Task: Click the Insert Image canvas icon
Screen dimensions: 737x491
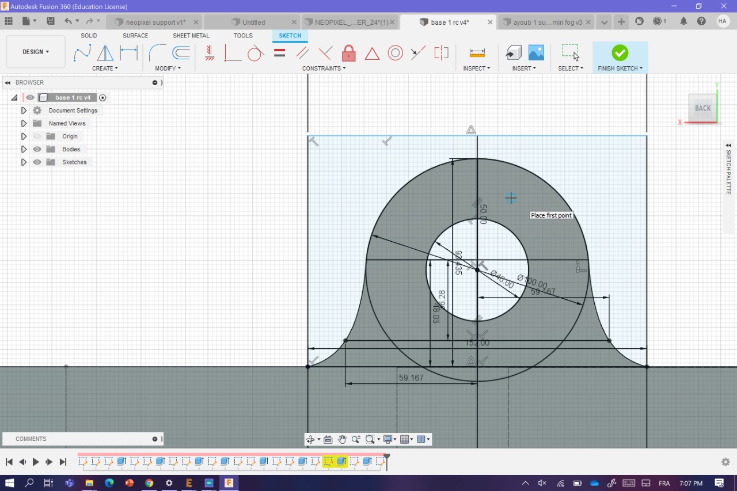Action: (x=536, y=53)
